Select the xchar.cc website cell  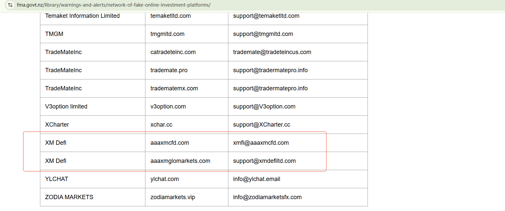tap(187, 125)
